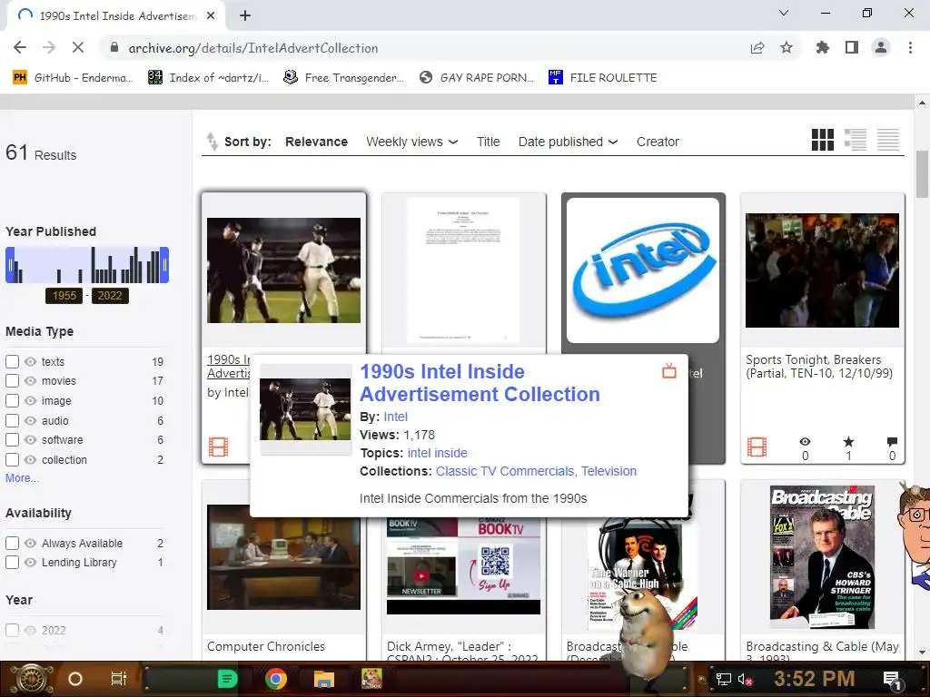Open Index of ~dartz bookmark

click(x=208, y=78)
